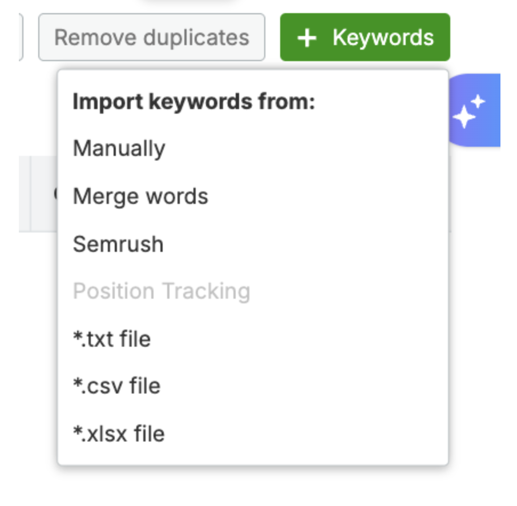Choose the *.csv file import option
Image resolution: width=517 pixels, height=506 pixels.
[116, 386]
